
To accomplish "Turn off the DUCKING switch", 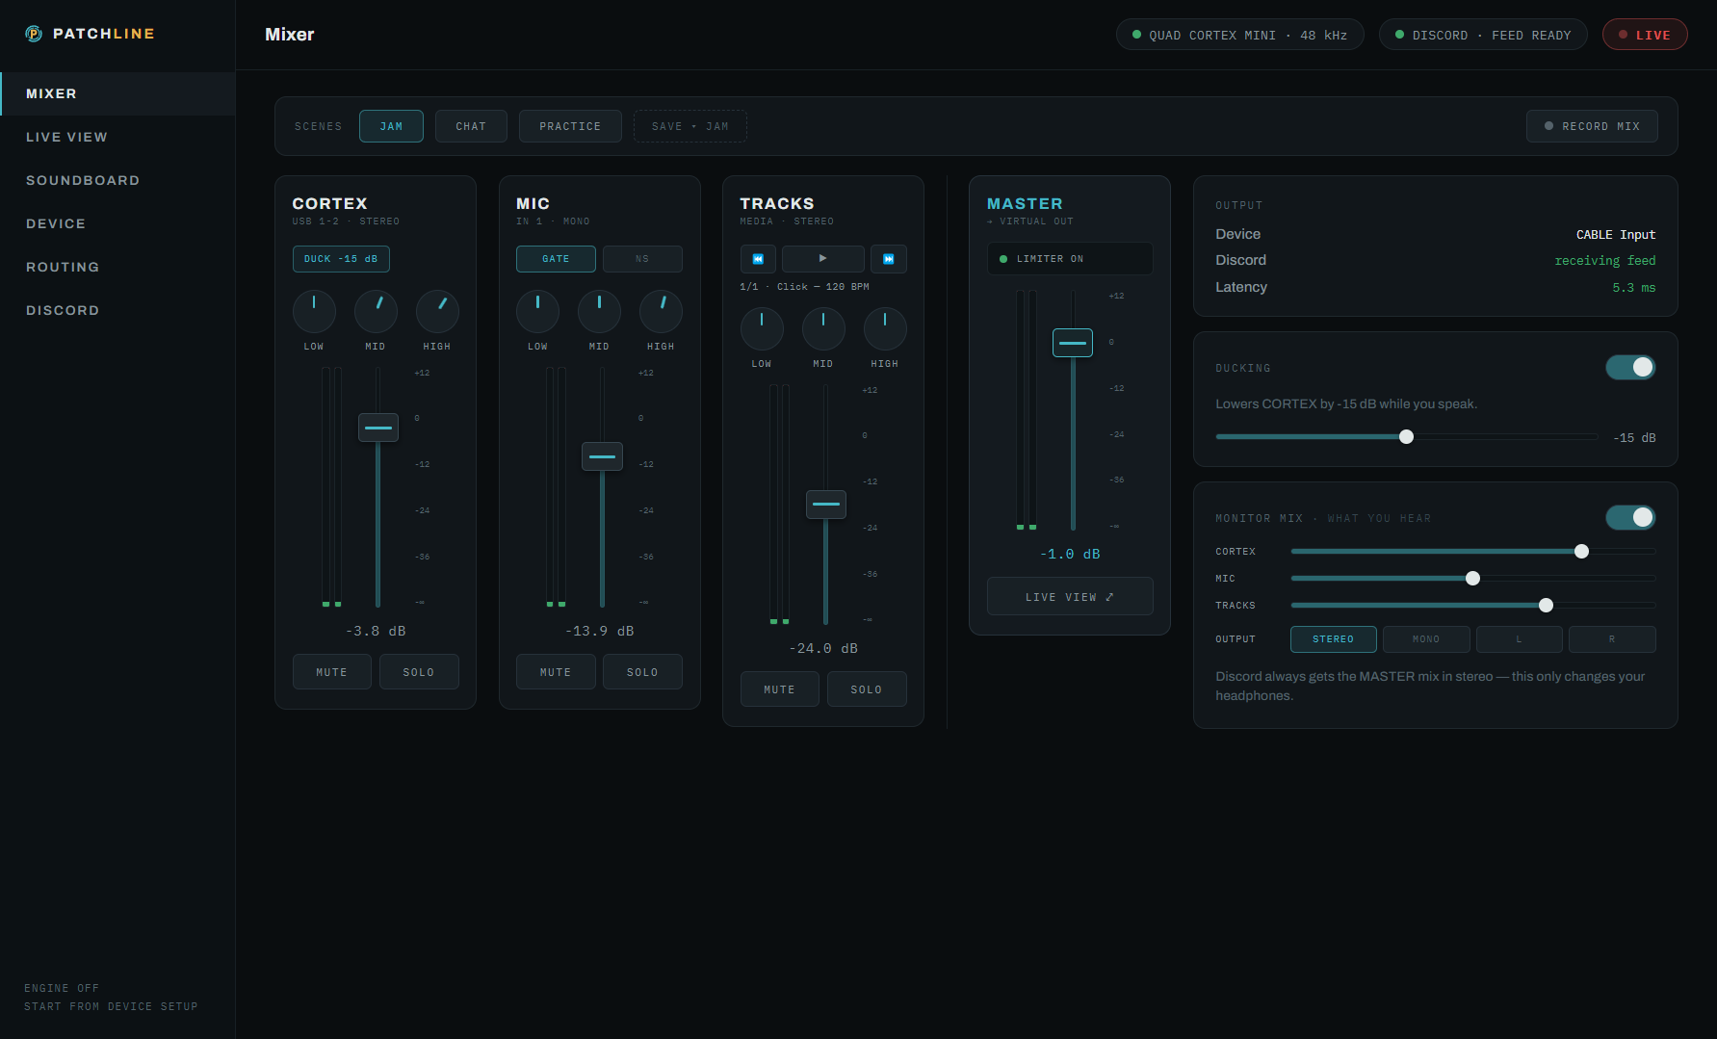I will (1630, 367).
